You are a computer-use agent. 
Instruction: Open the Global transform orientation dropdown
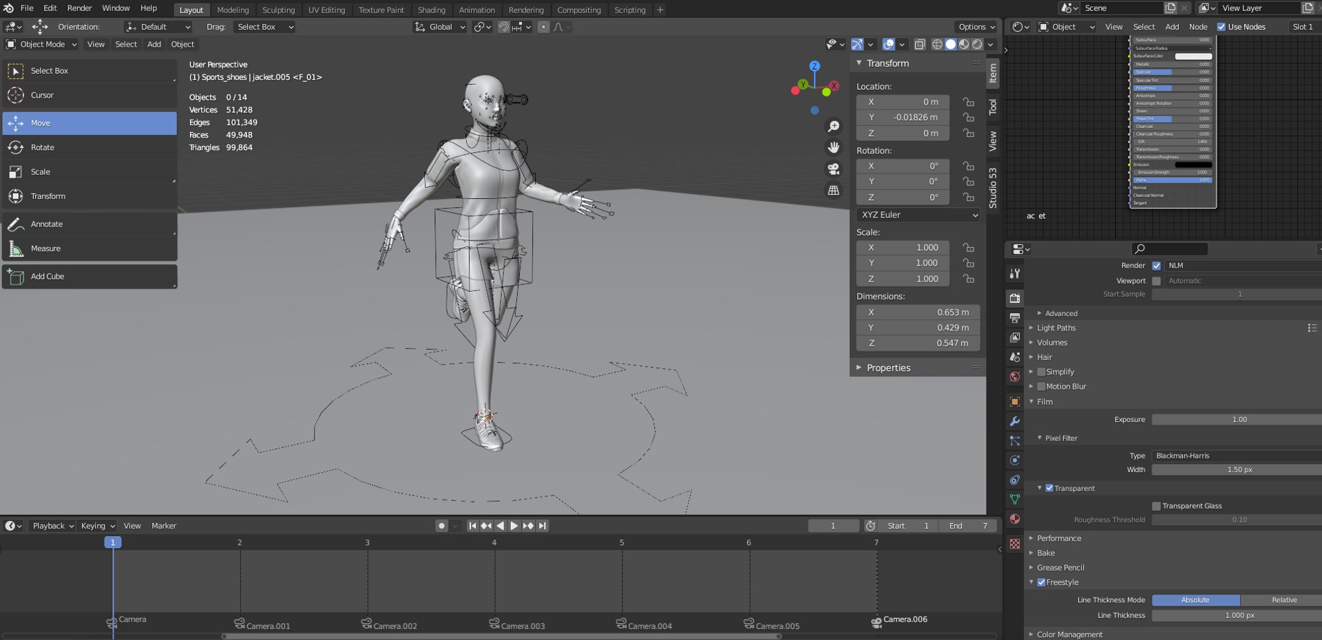tap(439, 27)
